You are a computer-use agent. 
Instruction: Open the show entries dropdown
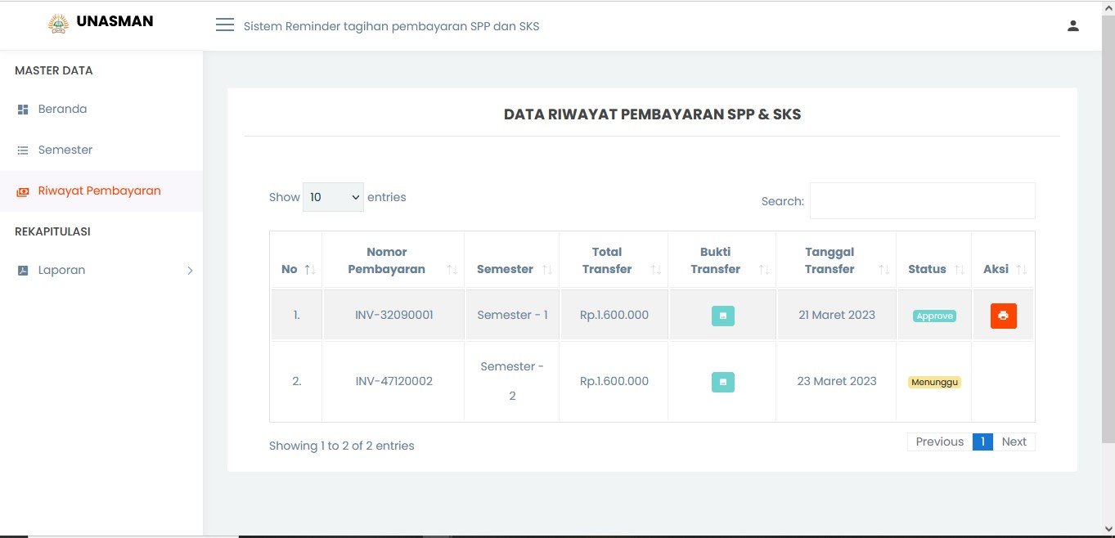tap(333, 197)
